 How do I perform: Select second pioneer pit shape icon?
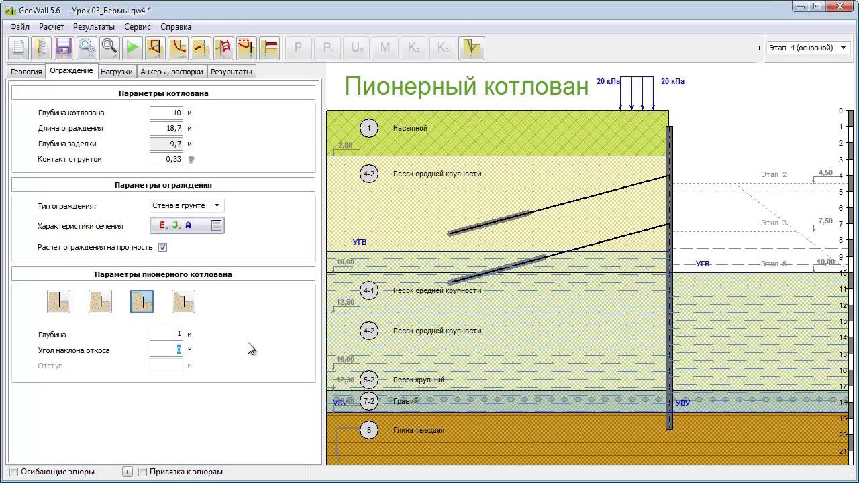[x=100, y=302]
